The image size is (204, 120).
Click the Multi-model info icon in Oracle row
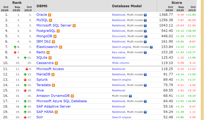[x=145, y=15]
